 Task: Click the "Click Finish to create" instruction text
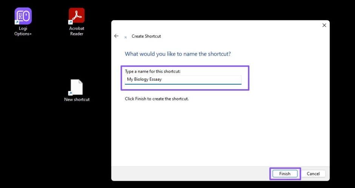pyautogui.click(x=157, y=99)
